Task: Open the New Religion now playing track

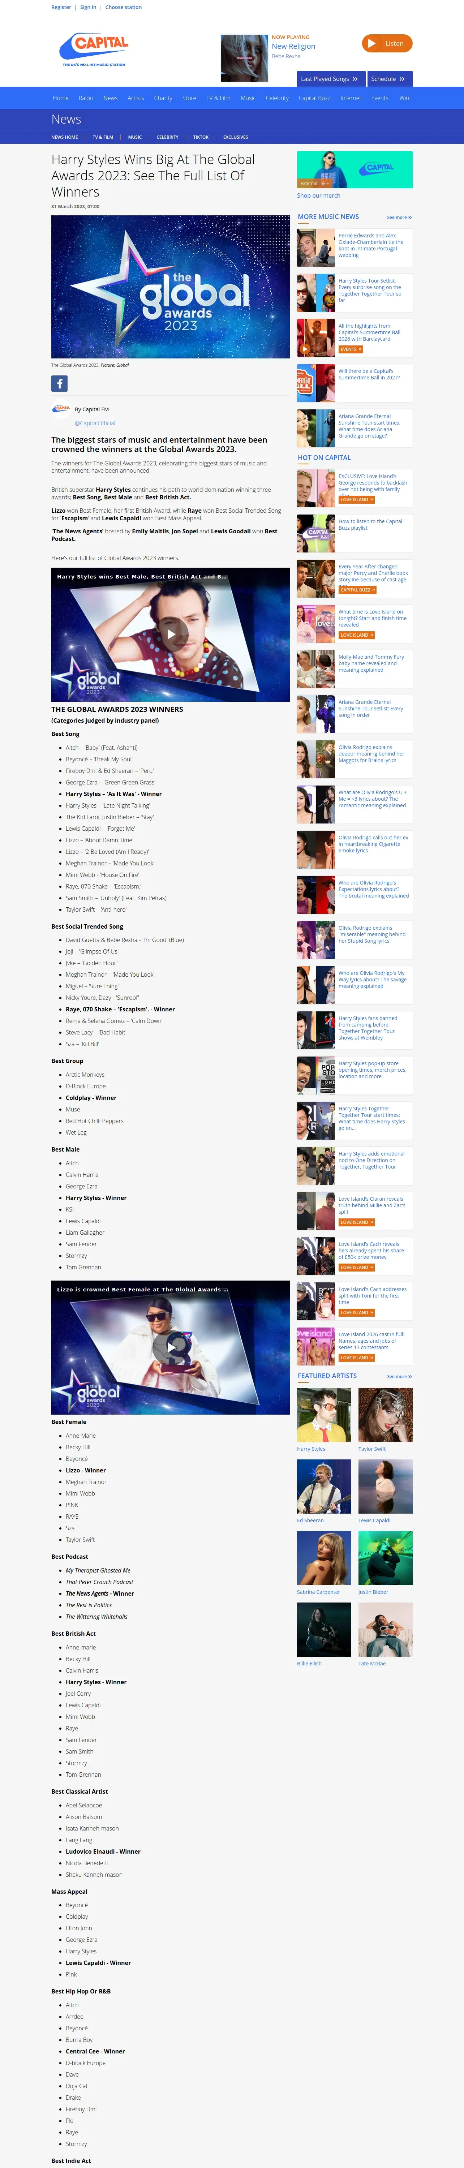Action: coord(294,46)
